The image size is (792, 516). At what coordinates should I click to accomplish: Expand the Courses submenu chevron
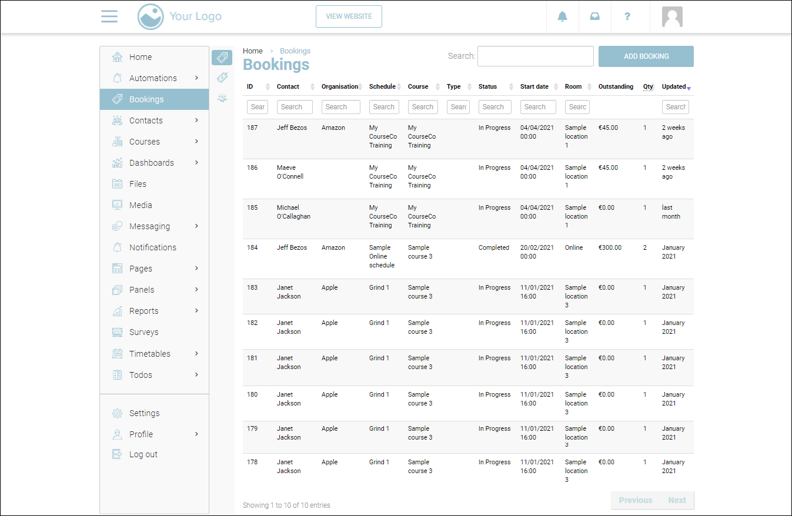(196, 142)
